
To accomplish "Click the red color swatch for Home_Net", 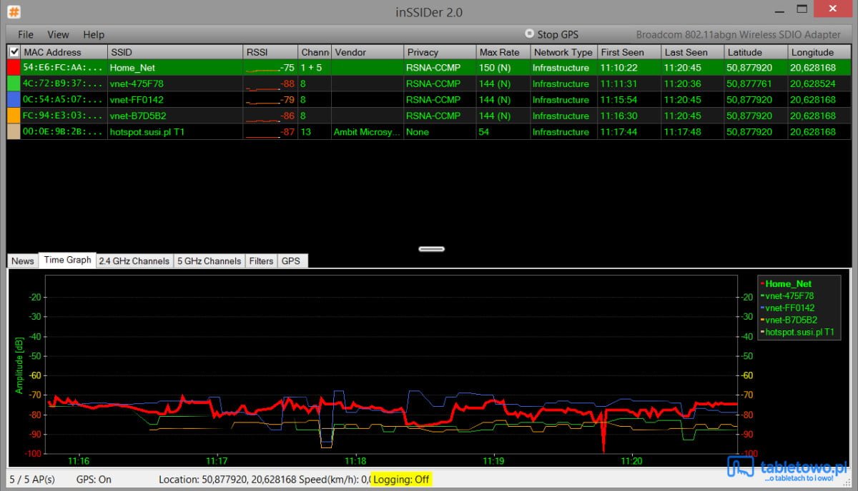I will tap(14, 68).
